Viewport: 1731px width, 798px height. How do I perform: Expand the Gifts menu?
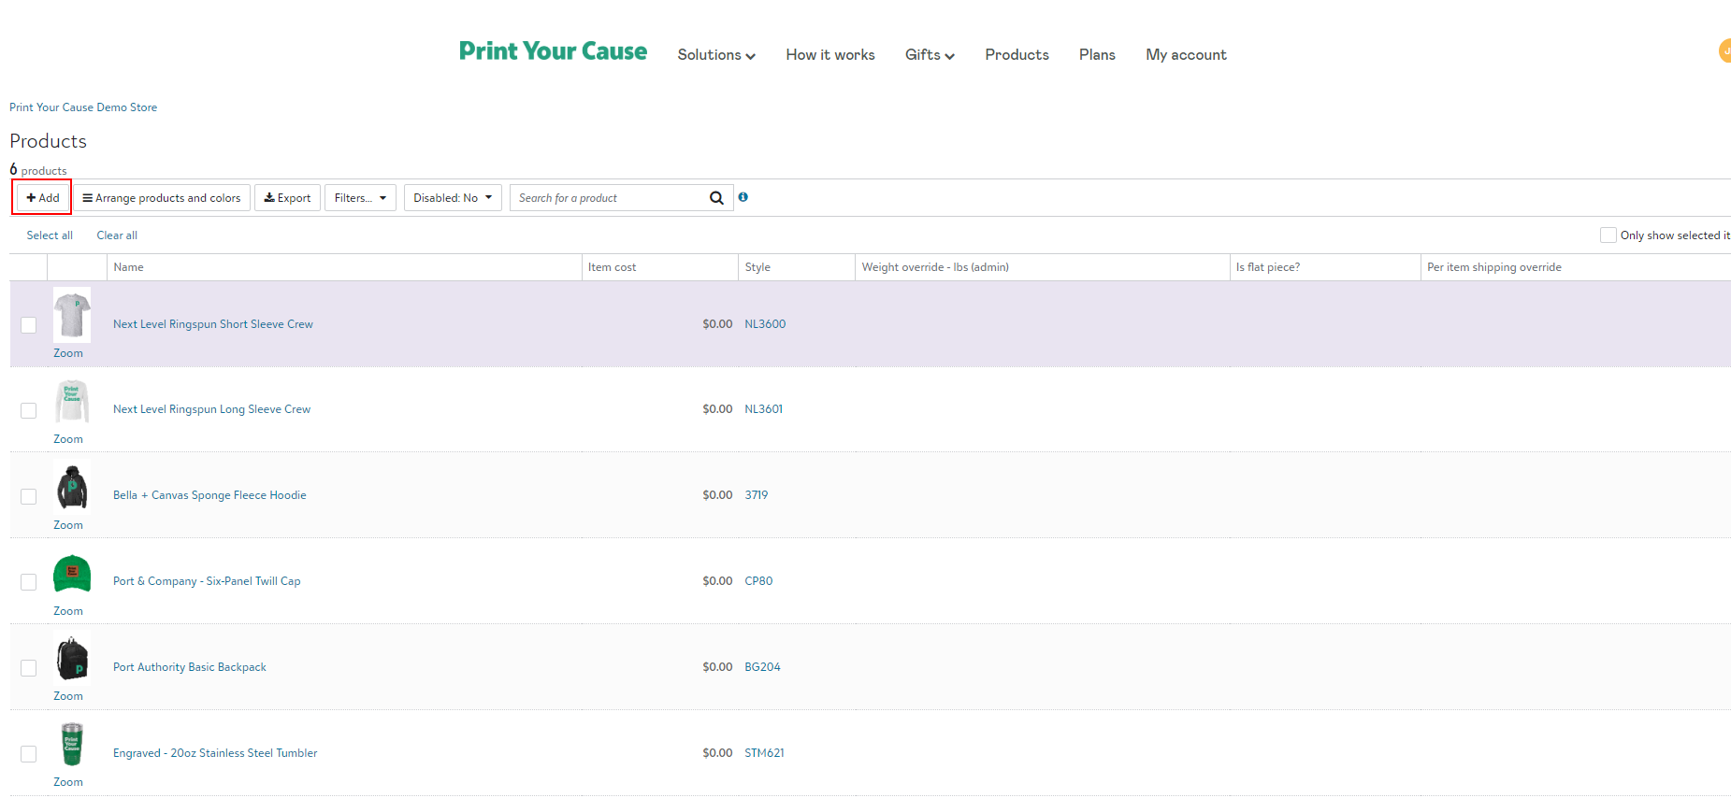930,55
